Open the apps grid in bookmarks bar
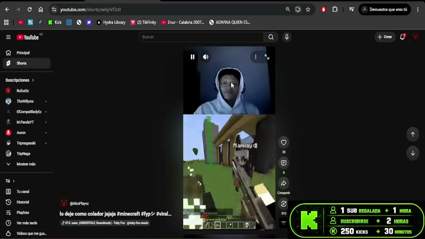Viewport: 425px width, 239px height. click(x=6, y=23)
